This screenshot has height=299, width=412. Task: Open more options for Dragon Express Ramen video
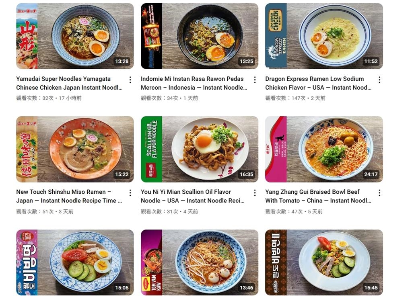click(x=379, y=80)
